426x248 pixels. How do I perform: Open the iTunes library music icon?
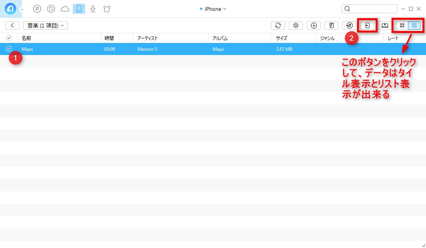(x=37, y=9)
